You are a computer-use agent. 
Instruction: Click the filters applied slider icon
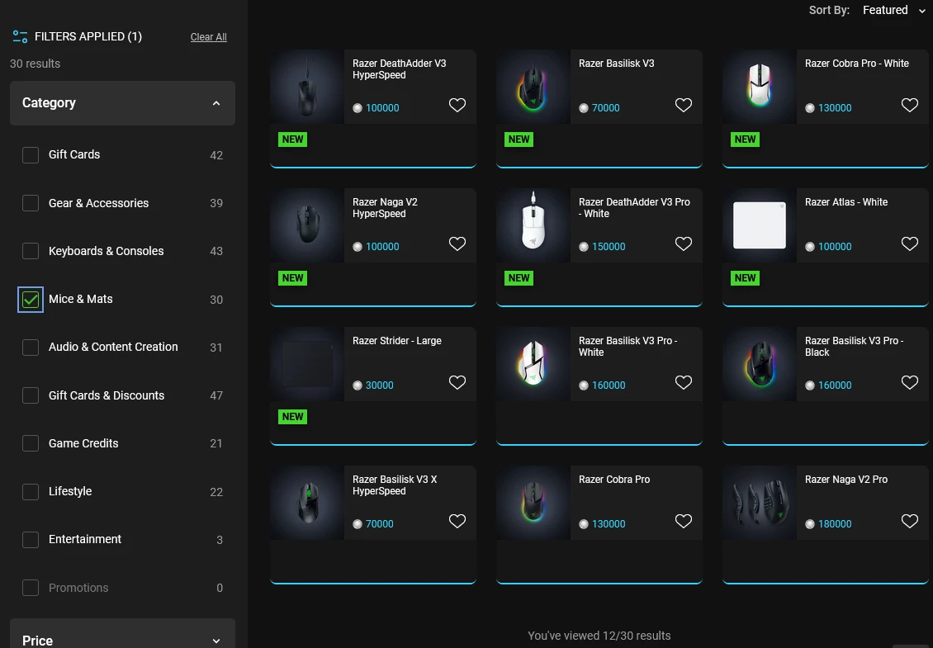click(21, 37)
